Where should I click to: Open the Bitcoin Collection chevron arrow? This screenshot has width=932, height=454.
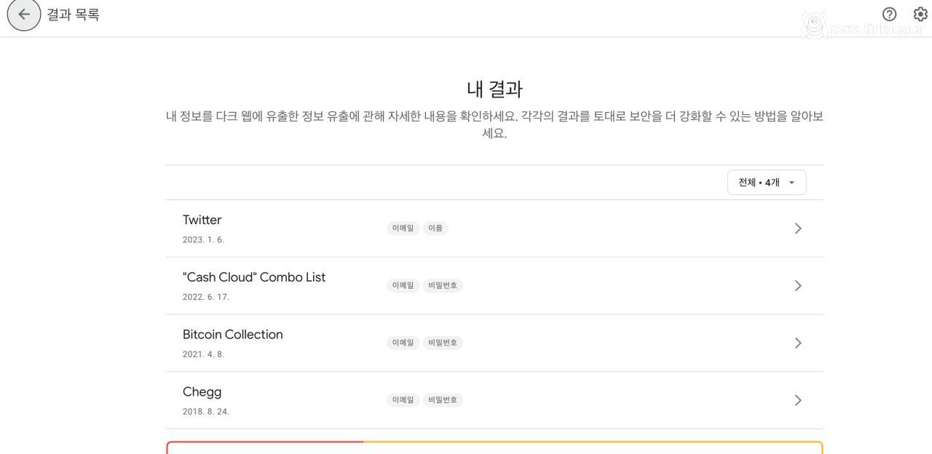798,343
